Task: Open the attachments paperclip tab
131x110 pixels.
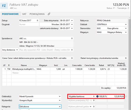Action: point(49,14)
